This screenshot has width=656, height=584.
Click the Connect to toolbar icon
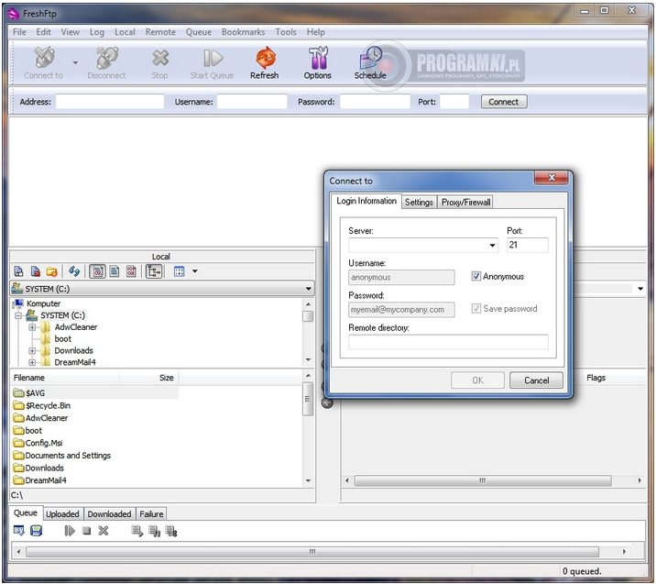(44, 58)
